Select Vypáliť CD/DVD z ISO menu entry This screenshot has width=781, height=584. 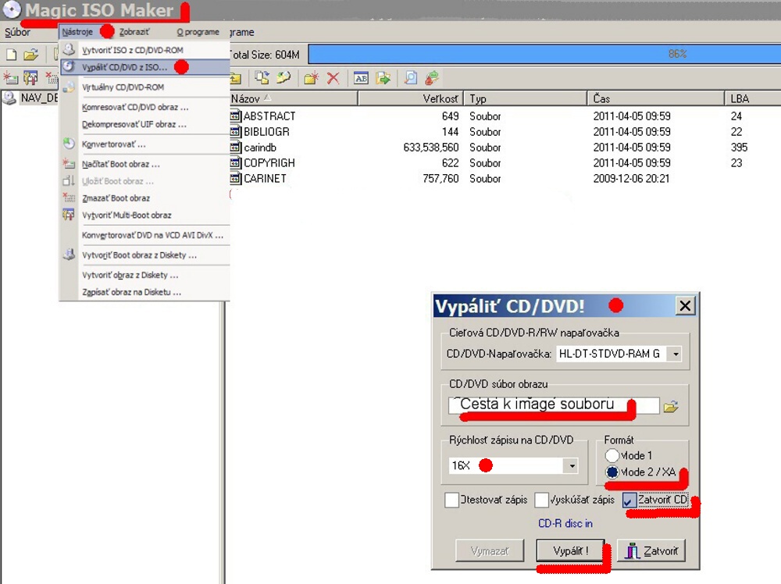pyautogui.click(x=124, y=67)
